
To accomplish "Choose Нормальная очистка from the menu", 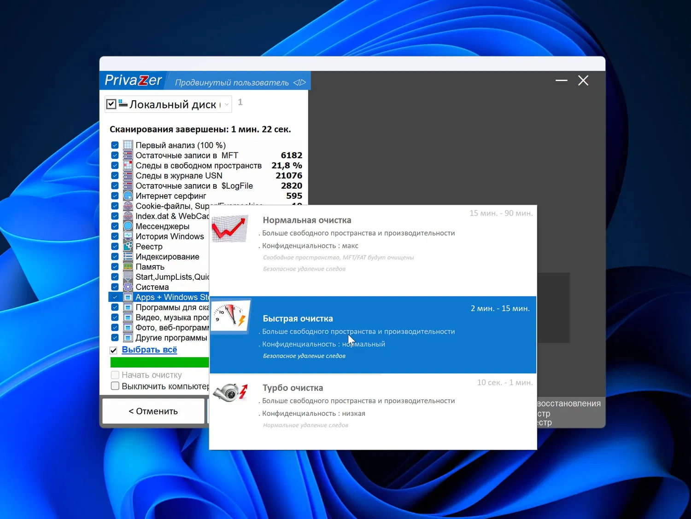I will (x=373, y=251).
